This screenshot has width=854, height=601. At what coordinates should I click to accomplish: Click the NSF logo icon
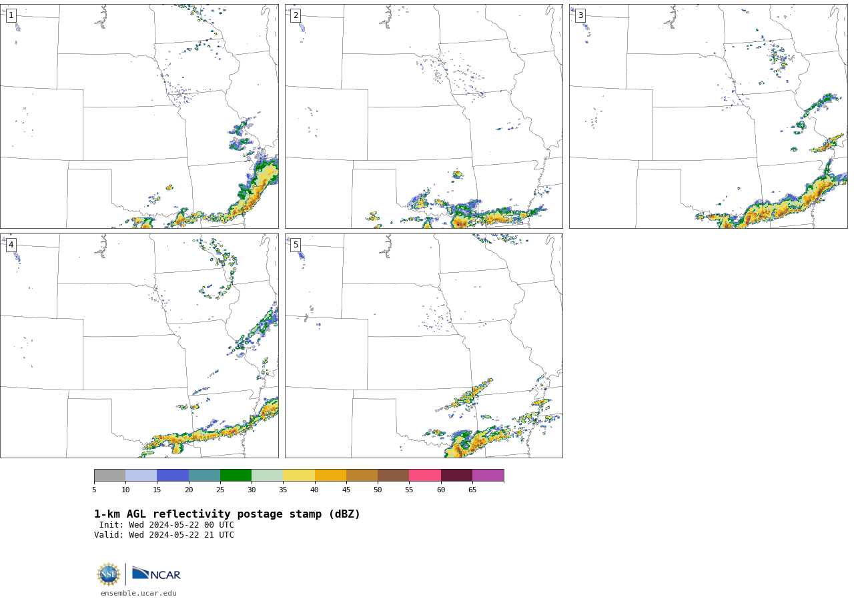click(109, 574)
